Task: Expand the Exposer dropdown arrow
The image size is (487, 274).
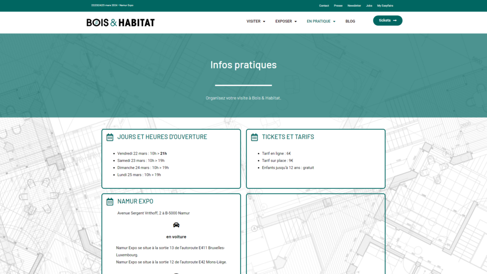Action: [x=295, y=21]
